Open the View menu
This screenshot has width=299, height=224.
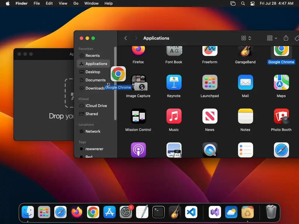63,3
